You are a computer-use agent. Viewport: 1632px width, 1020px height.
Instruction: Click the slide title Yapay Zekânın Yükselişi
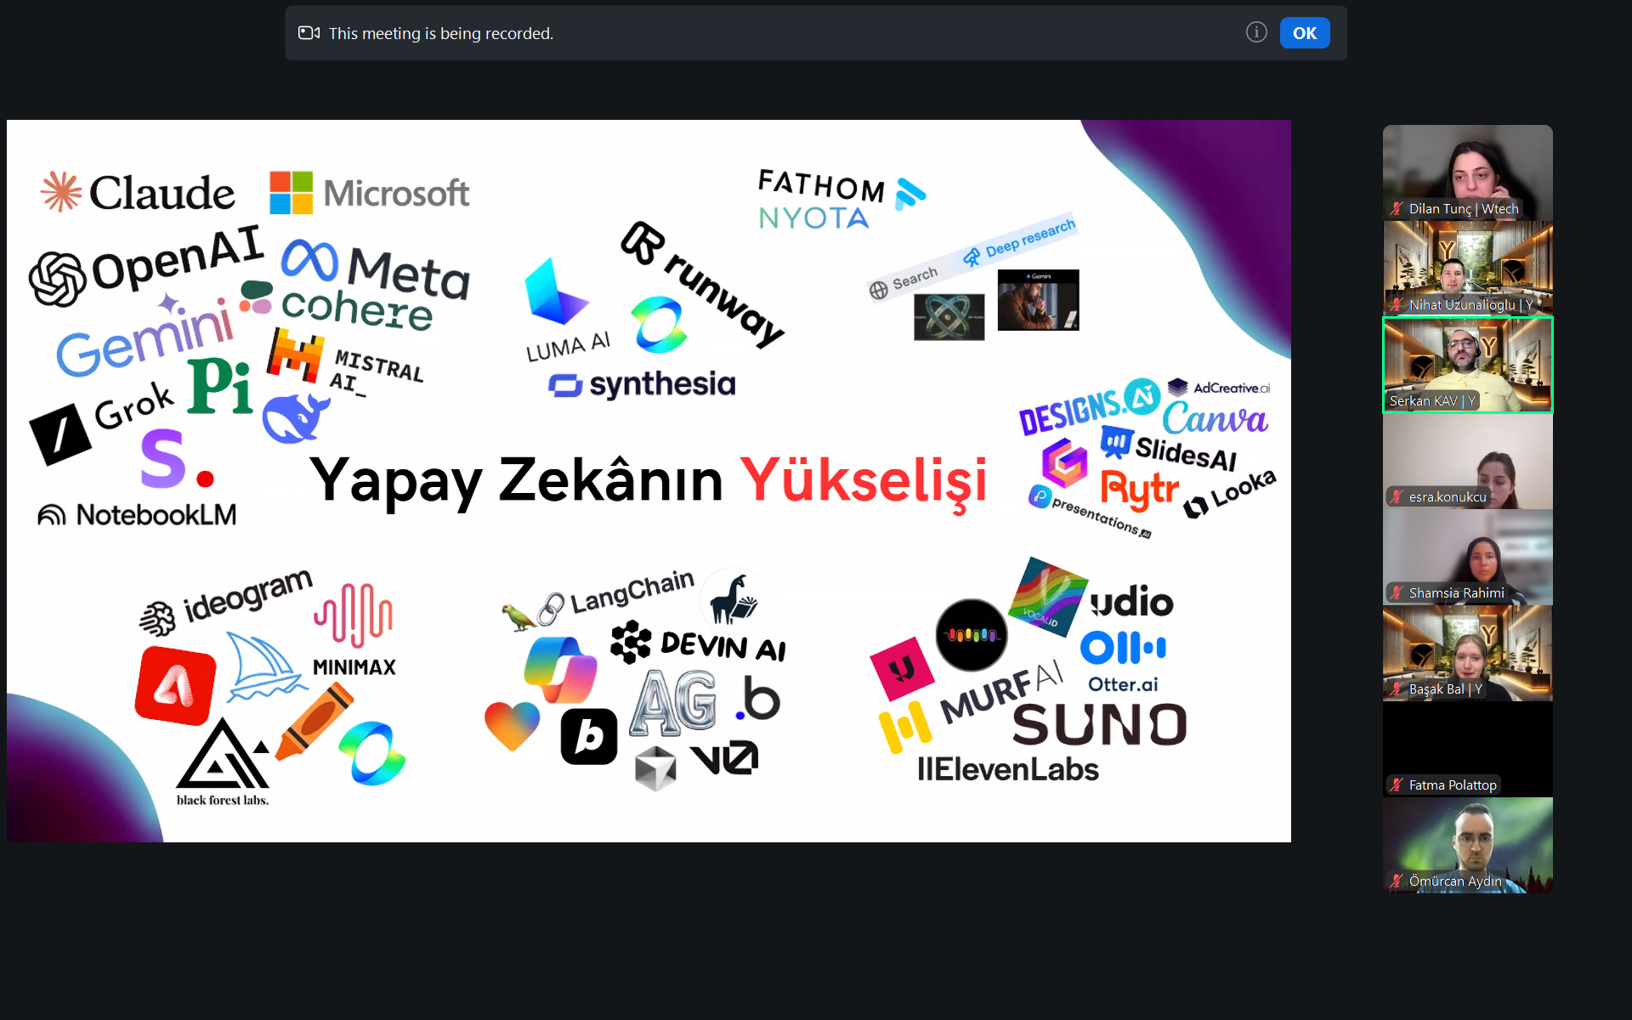(648, 481)
